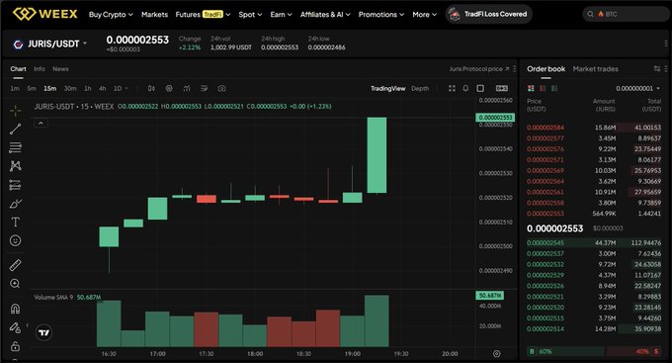Select the 5m timeframe
This screenshot has width=672, height=363.
click(32, 88)
